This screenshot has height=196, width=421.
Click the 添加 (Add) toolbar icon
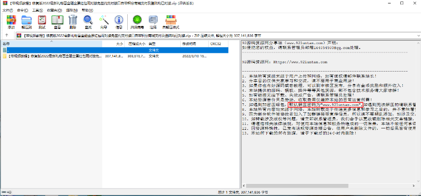pos(11,22)
